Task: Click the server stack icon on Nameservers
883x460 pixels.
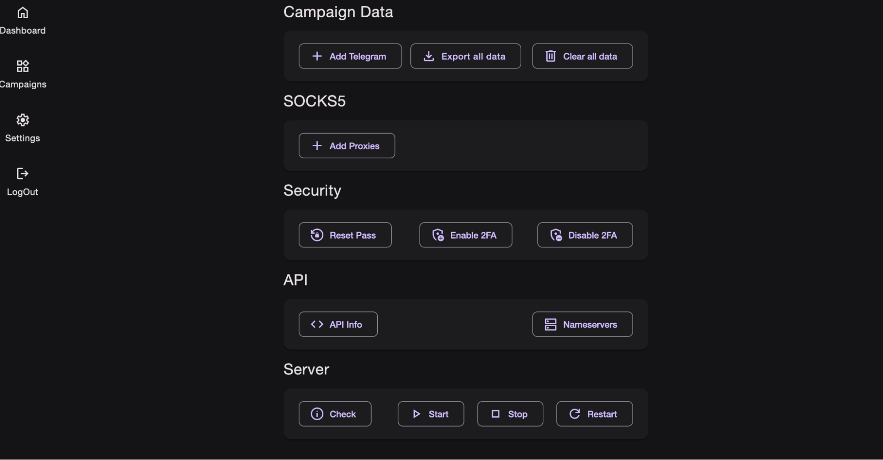Action: pos(550,324)
